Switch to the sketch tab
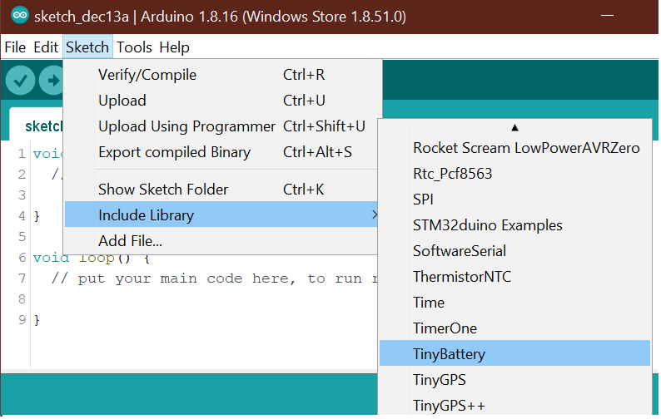The width and height of the screenshot is (661, 419). (37, 126)
